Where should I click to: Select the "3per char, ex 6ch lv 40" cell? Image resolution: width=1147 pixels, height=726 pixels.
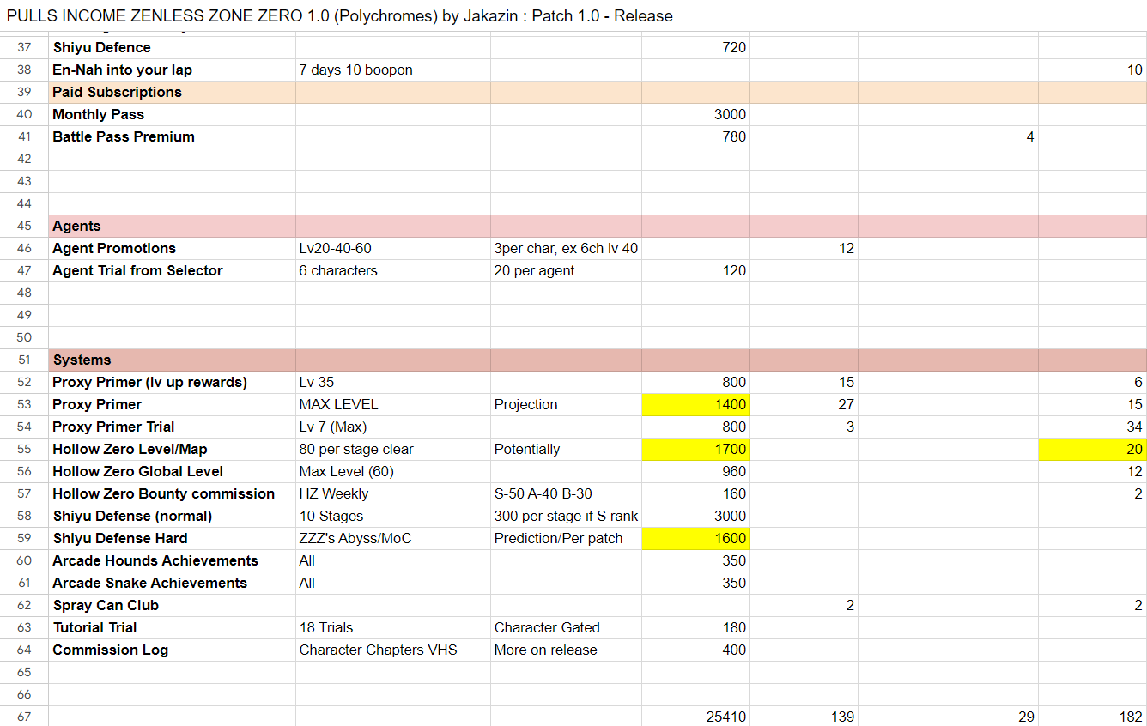(x=566, y=248)
